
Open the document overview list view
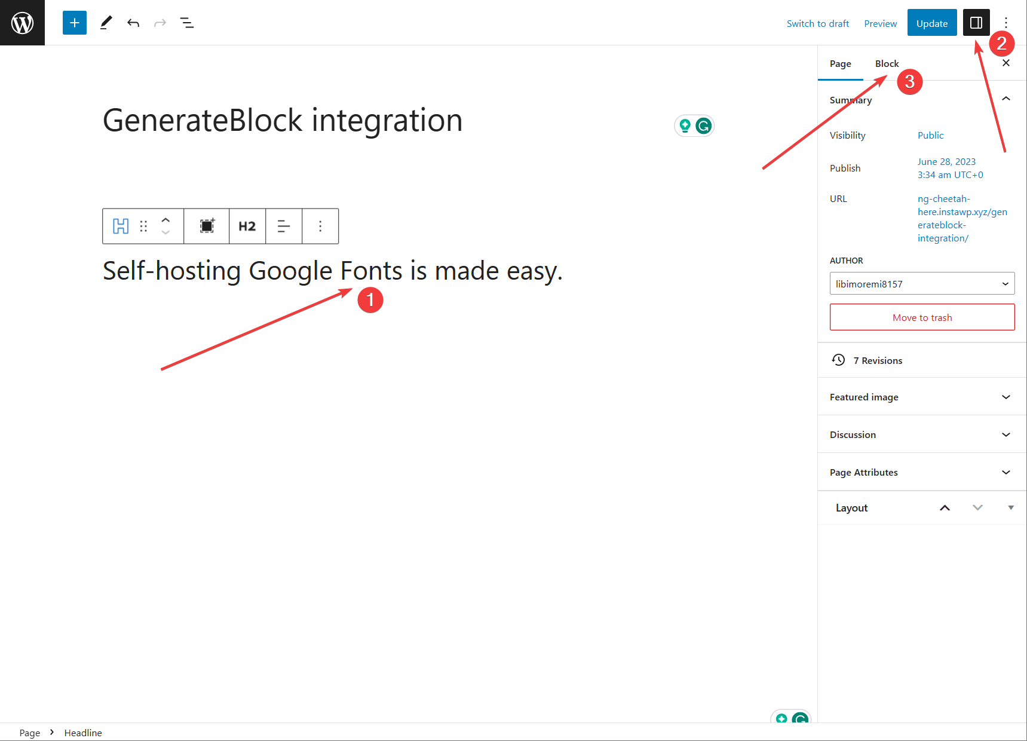pos(187,23)
